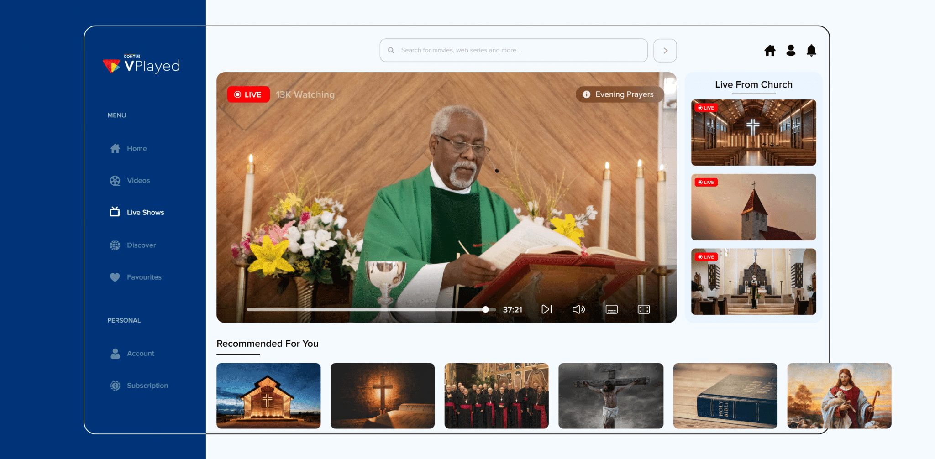Open the Videos section icon
Image resolution: width=935 pixels, height=459 pixels.
point(114,180)
